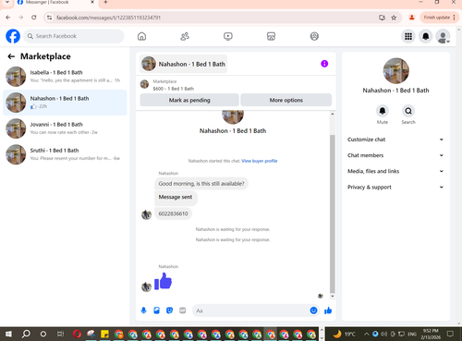Open Sruthi - 1 Bed 1 Bath chat
Image resolution: width=462 pixels, height=341 pixels.
[65, 154]
